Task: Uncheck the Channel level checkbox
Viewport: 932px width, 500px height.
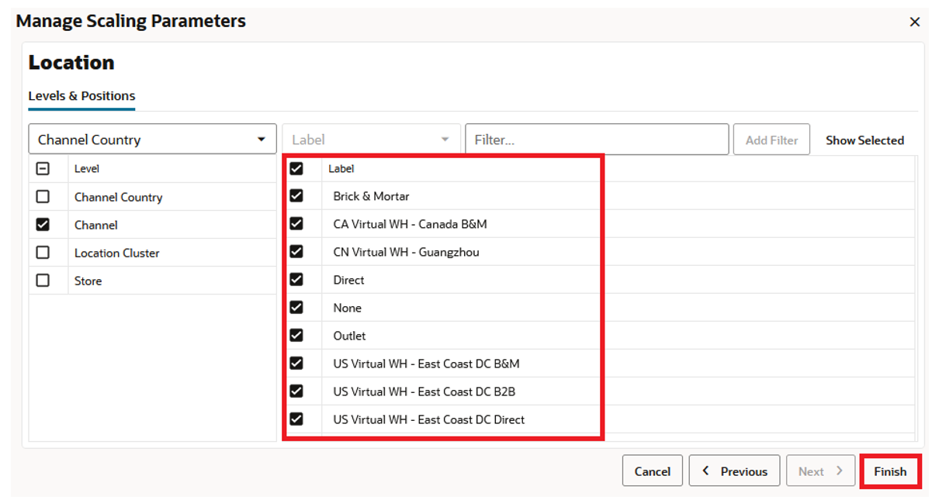Action: pos(43,225)
